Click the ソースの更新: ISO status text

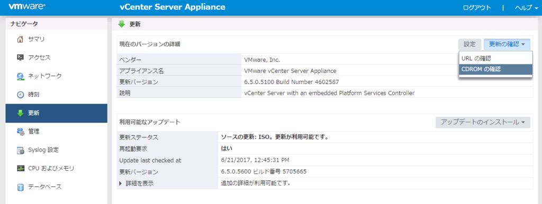pyautogui.click(x=275, y=137)
